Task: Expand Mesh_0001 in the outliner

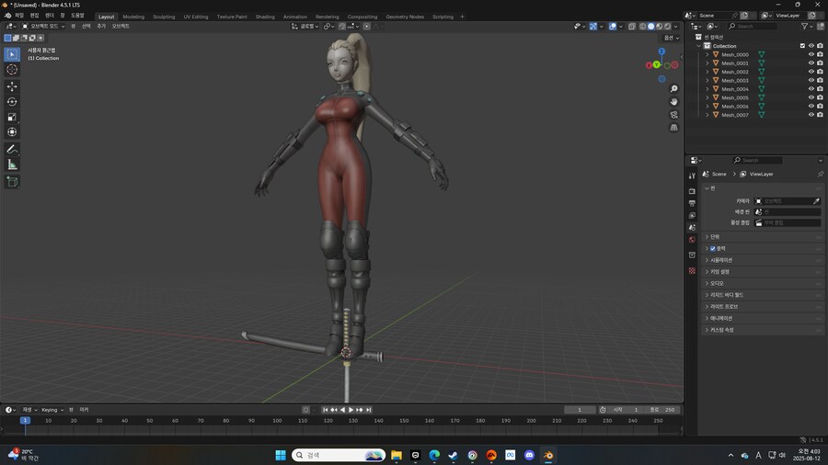Action: (x=707, y=62)
